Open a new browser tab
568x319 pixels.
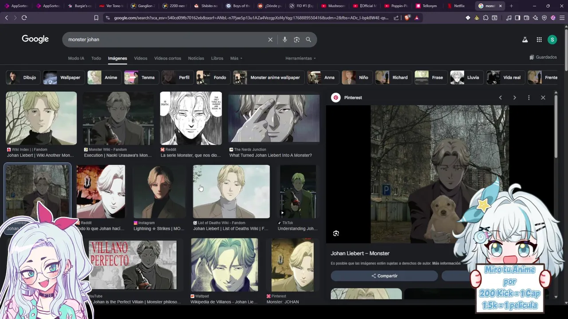click(511, 6)
